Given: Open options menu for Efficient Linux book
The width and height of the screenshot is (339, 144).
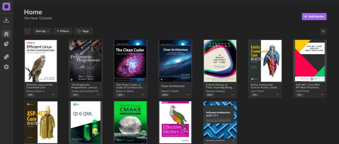Looking at the screenshot, I should click(53, 95).
